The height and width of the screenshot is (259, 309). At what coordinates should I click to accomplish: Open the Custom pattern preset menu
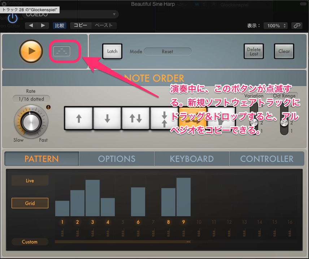pyautogui.click(x=30, y=242)
